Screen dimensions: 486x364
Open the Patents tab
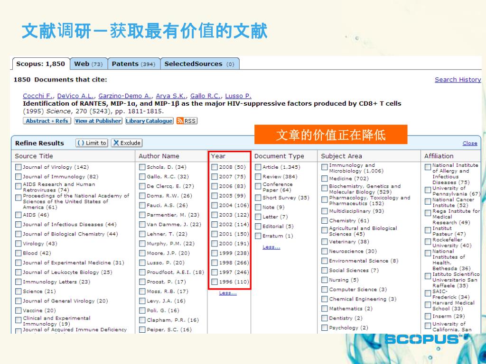[133, 64]
